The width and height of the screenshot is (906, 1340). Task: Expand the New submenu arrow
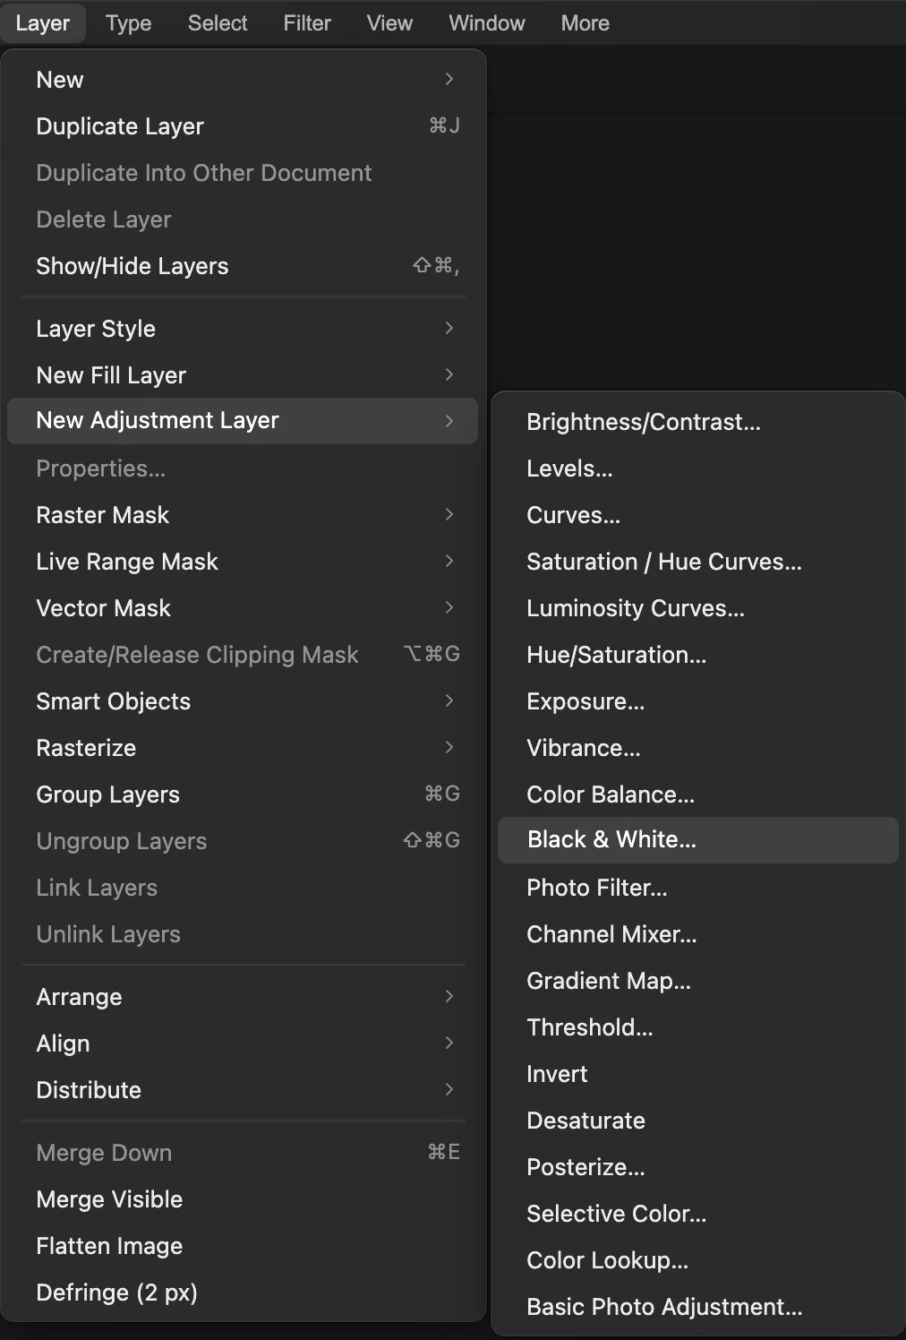[x=449, y=80]
